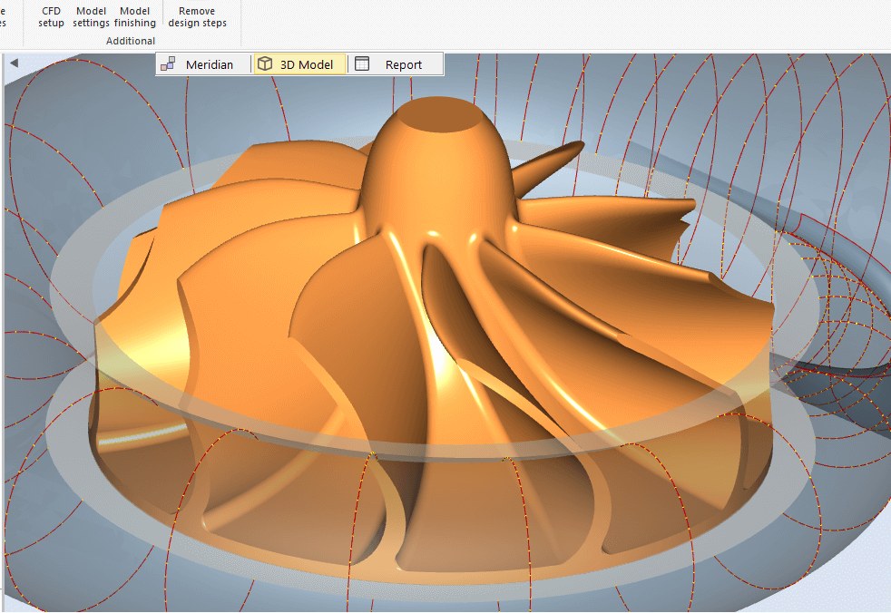Switch to the Meridian tab

click(203, 64)
